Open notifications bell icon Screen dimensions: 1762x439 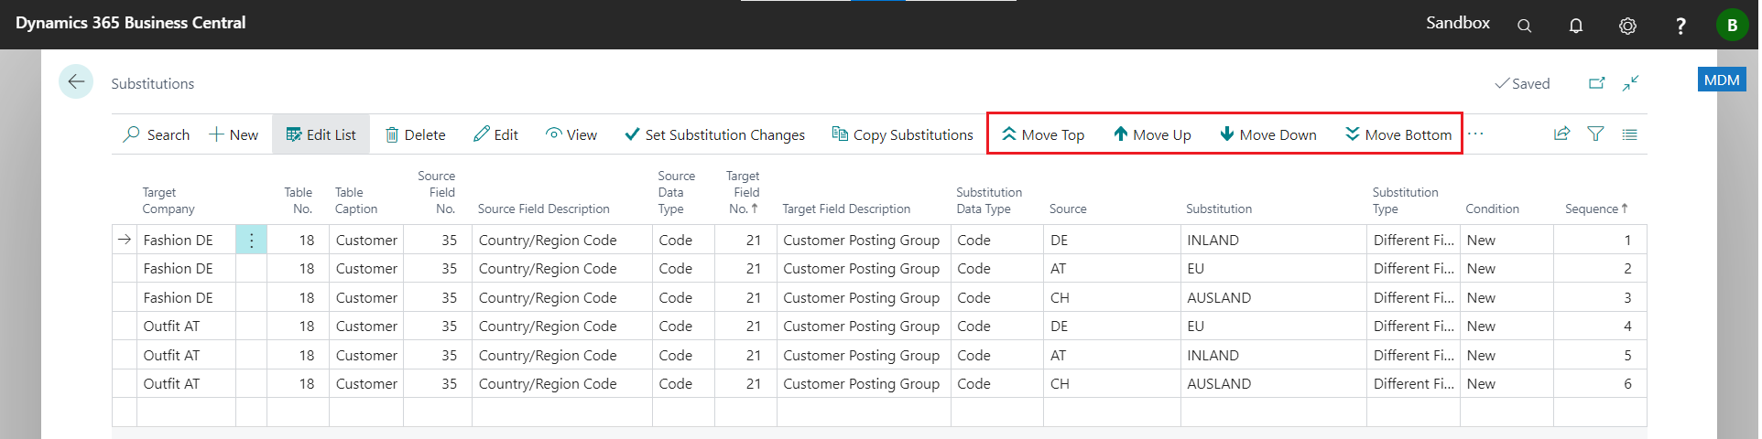pos(1575,26)
